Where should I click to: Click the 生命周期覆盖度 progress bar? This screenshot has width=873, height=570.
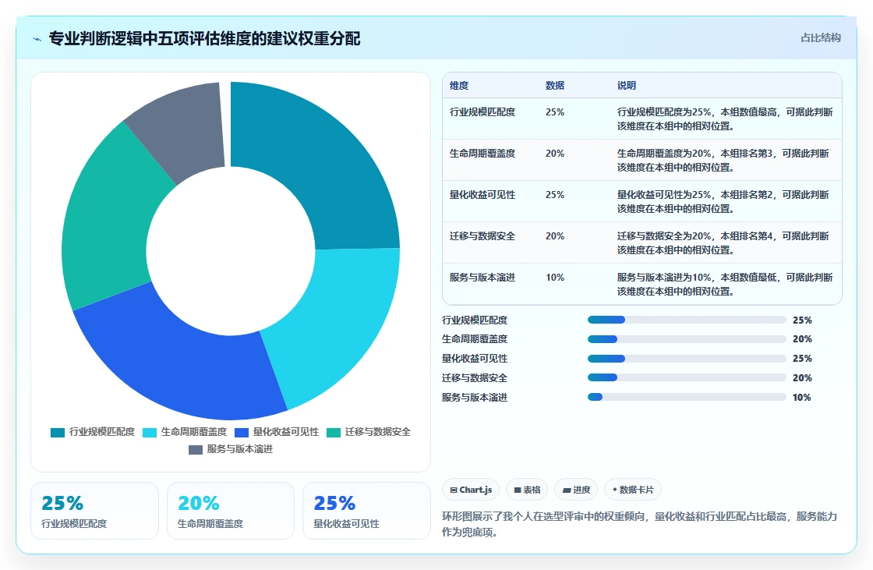pos(687,338)
